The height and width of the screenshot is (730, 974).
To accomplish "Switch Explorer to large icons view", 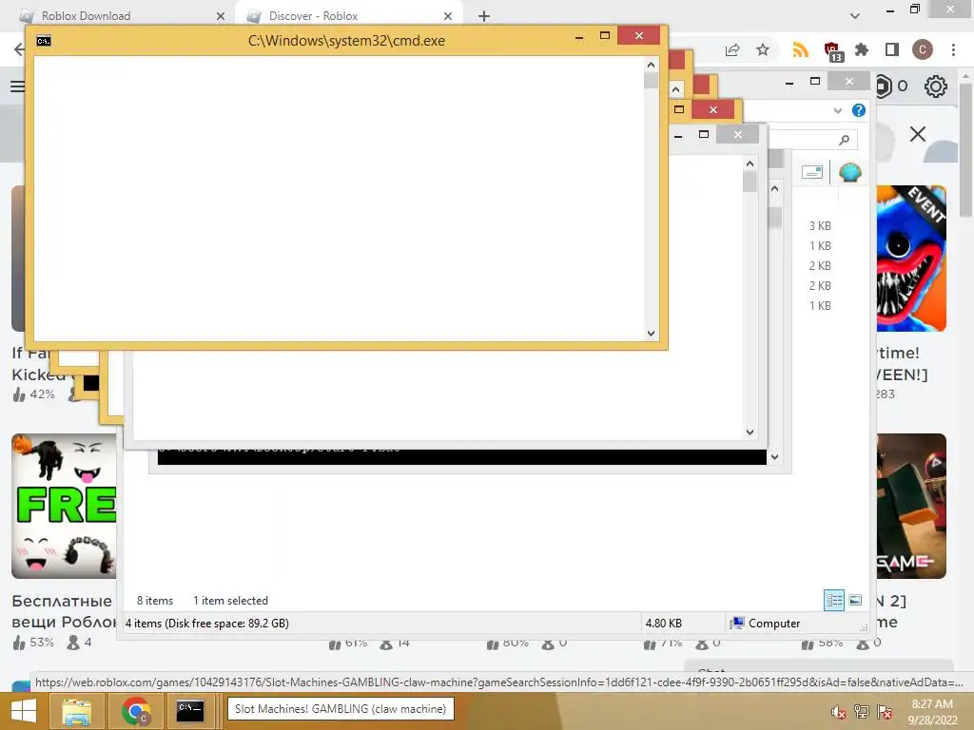I will (855, 600).
